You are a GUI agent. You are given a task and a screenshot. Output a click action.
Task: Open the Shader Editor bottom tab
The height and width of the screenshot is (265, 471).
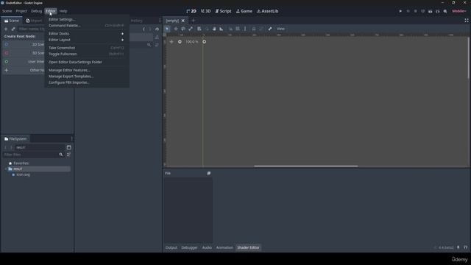(x=248, y=247)
